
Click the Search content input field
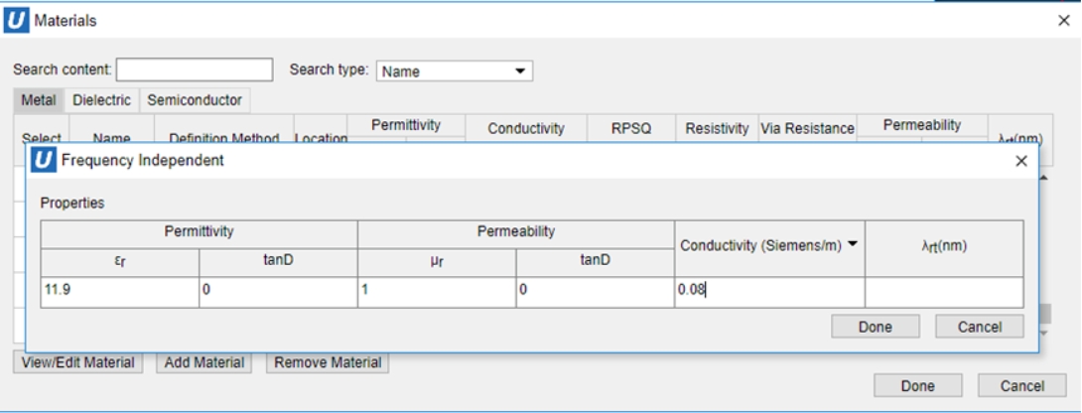tap(195, 70)
